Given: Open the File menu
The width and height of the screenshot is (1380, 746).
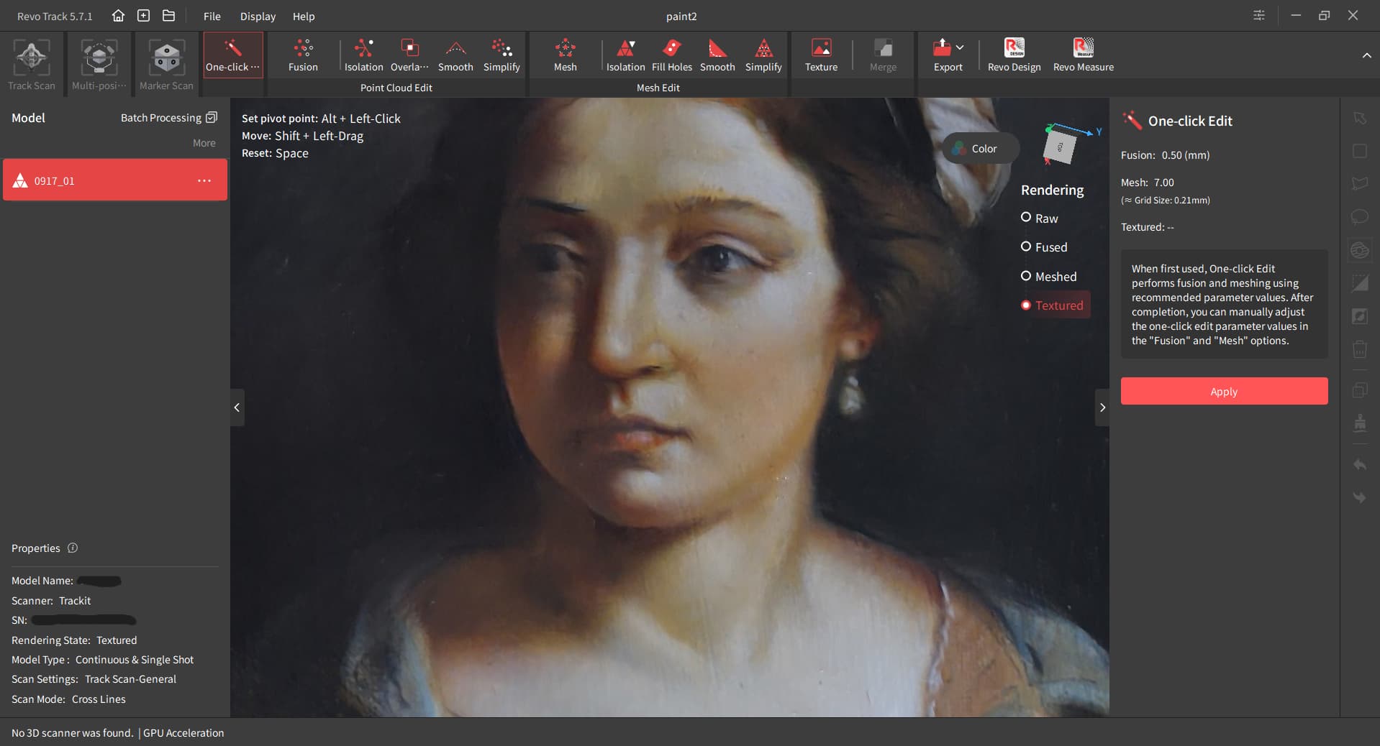Looking at the screenshot, I should (212, 16).
